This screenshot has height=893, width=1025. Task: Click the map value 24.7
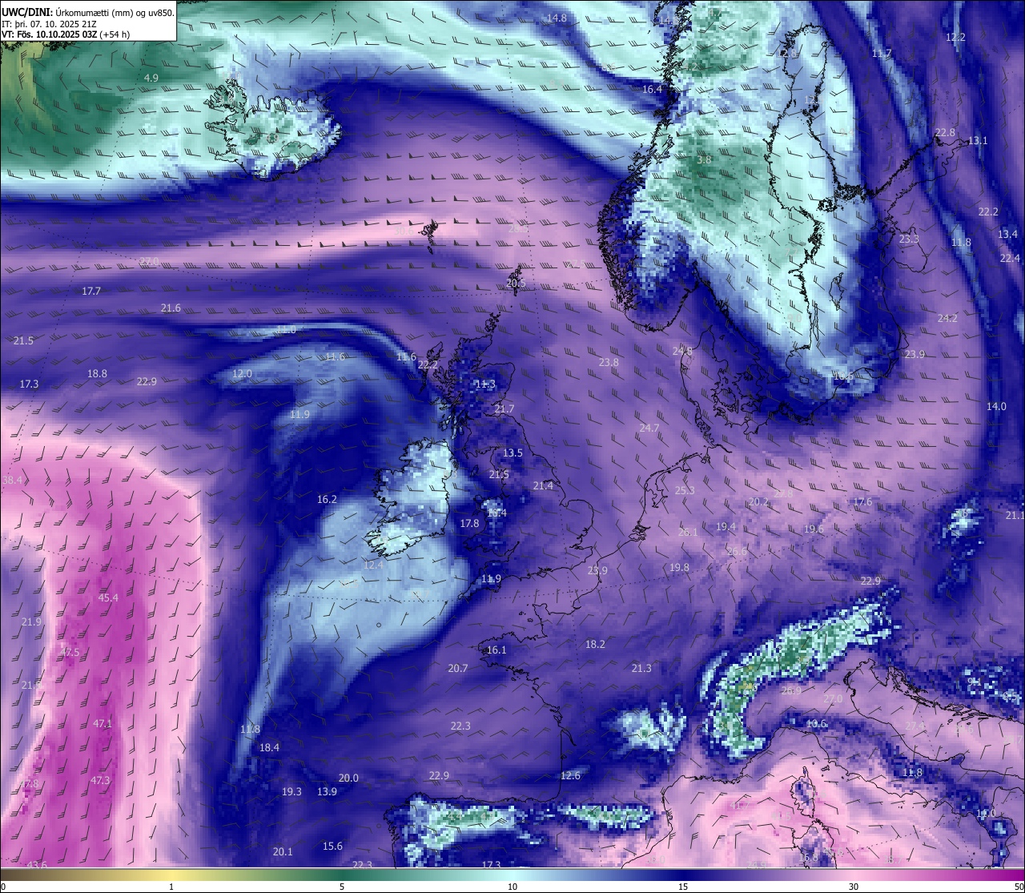pyautogui.click(x=649, y=428)
